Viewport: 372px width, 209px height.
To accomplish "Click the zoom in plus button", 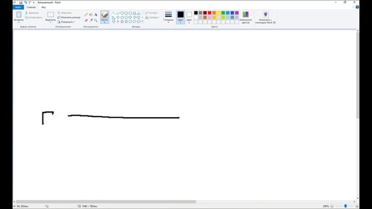I will pyautogui.click(x=357, y=207).
